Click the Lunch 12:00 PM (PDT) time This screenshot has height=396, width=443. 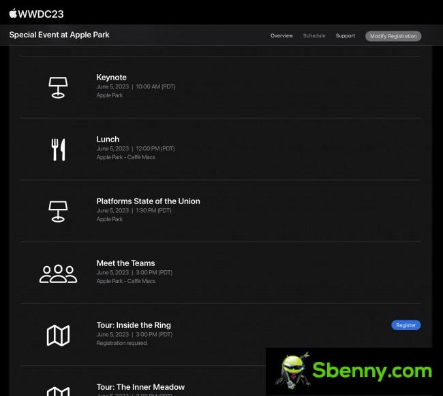coord(155,148)
